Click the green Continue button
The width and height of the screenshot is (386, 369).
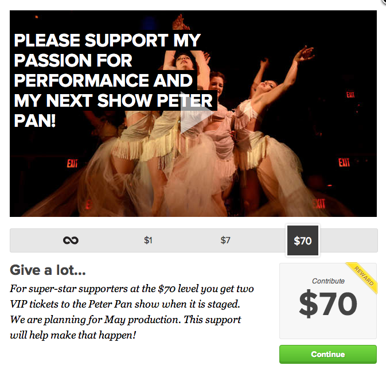coord(327,354)
